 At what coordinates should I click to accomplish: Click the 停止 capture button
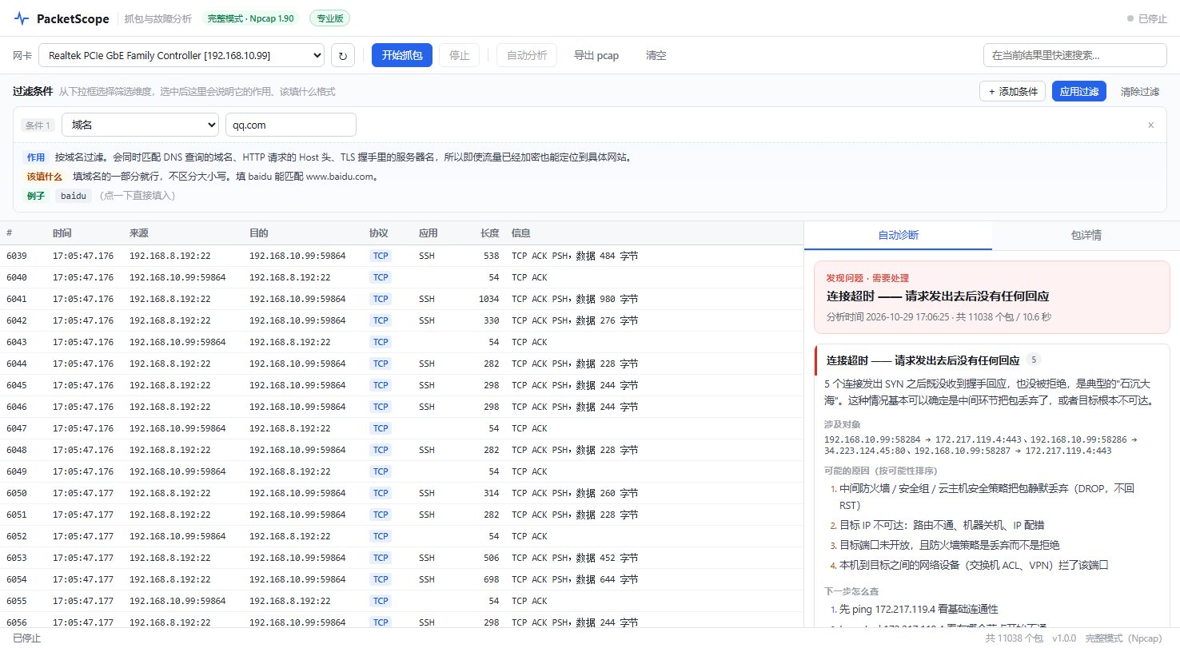tap(460, 55)
